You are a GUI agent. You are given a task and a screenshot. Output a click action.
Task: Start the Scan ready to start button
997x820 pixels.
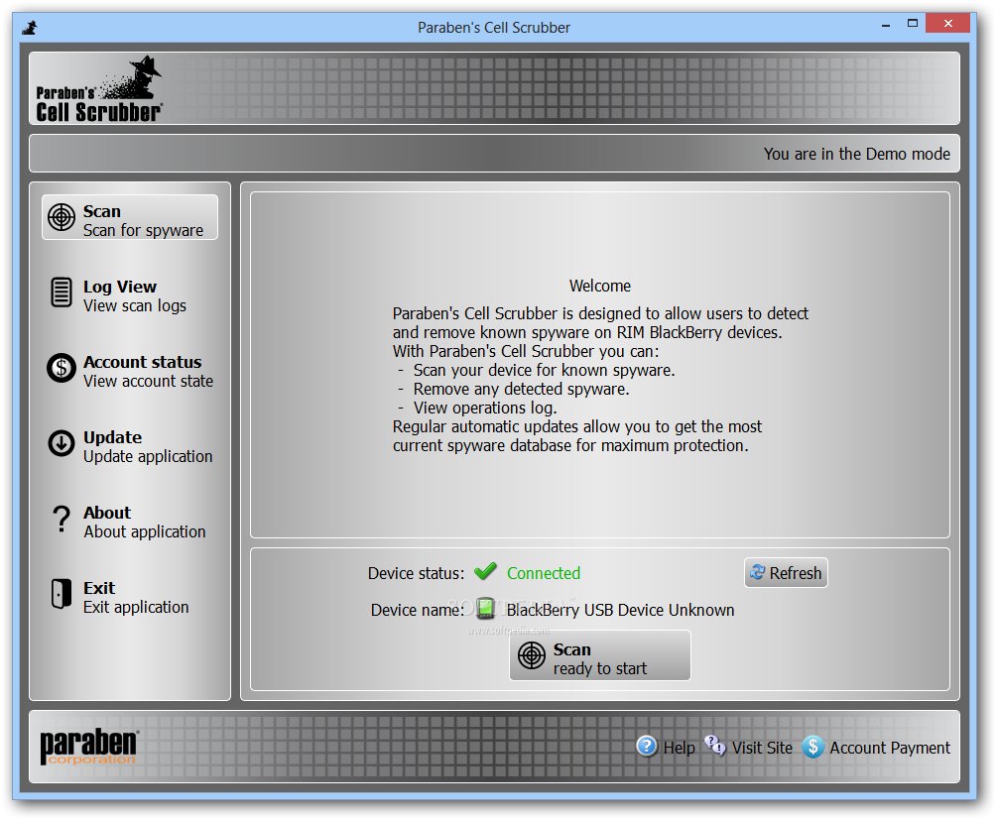(x=599, y=655)
